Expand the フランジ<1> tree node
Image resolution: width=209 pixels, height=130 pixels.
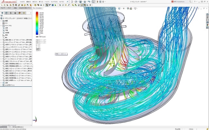coord(1,61)
